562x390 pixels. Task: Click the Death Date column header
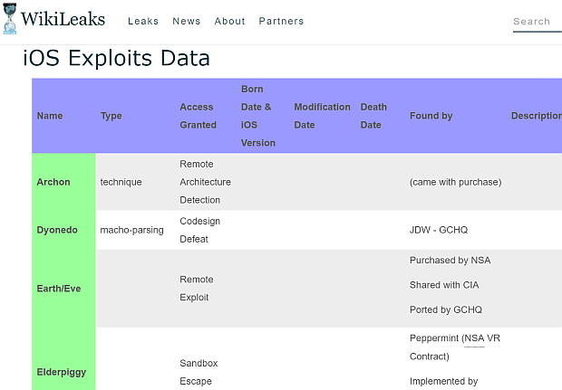372,116
